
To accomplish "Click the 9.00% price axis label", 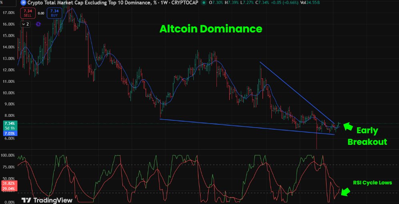I will click(9, 104).
